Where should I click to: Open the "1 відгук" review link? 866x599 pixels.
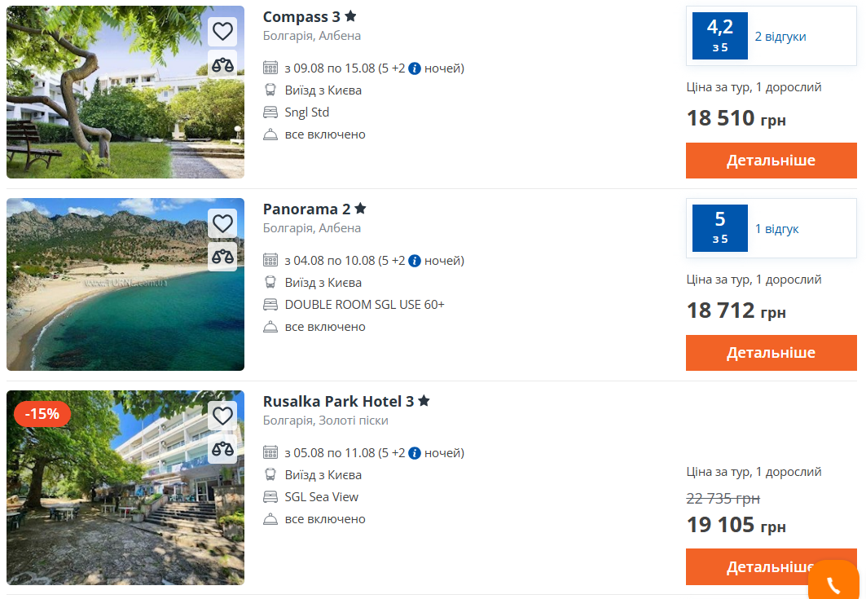tap(776, 229)
